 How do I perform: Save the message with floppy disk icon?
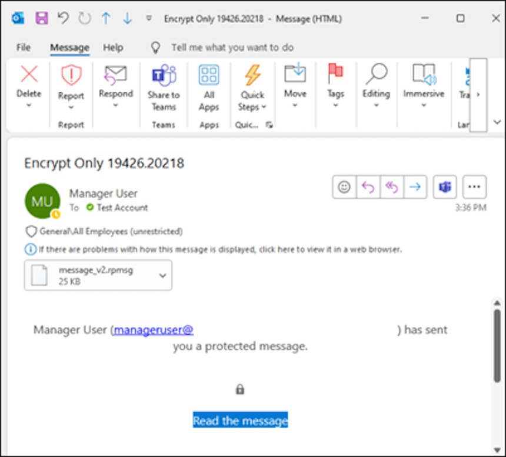(41, 18)
